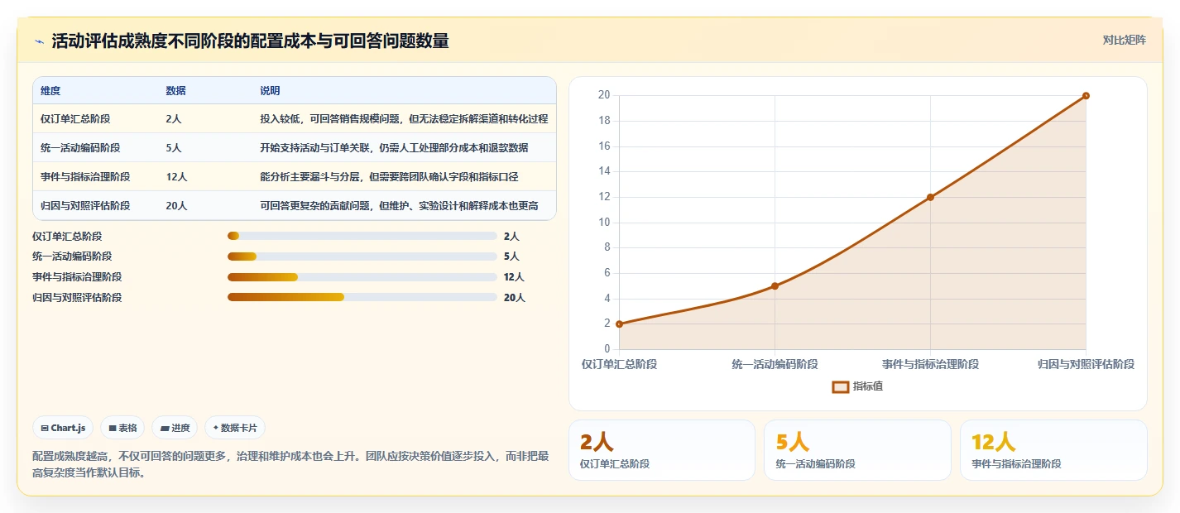The height and width of the screenshot is (513, 1180).
Task: Click the 统一活动编码阶段 progress bar
Action: click(x=362, y=256)
